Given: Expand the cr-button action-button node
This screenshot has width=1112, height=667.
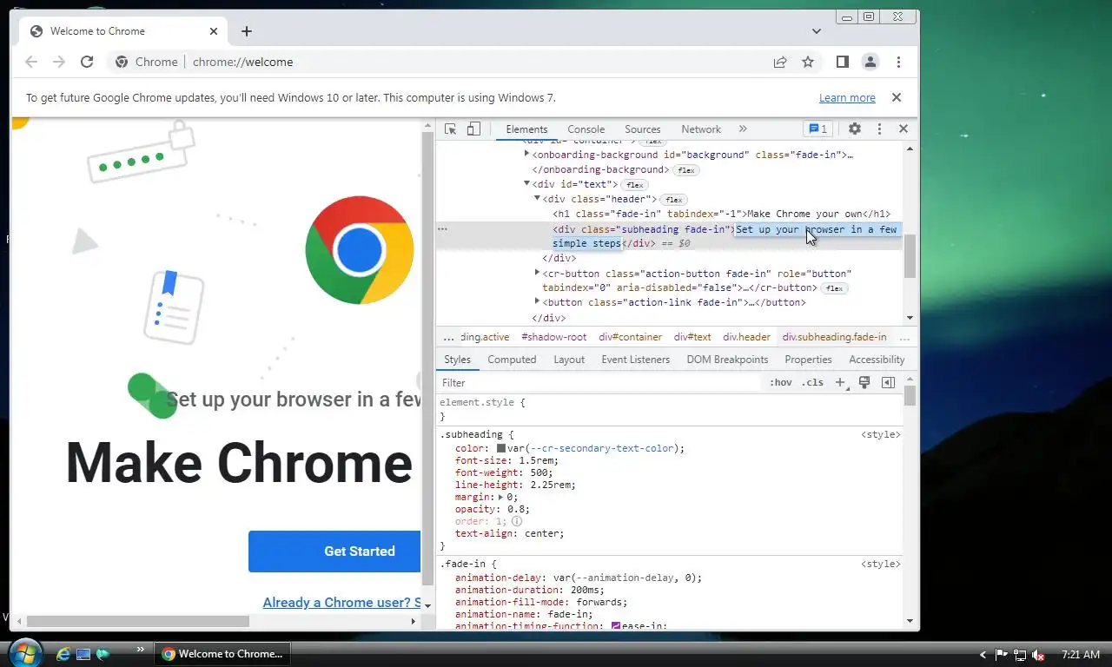Looking at the screenshot, I should click(537, 273).
